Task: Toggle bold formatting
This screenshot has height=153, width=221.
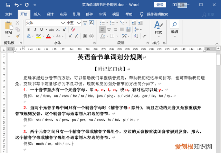Action: click(29, 30)
